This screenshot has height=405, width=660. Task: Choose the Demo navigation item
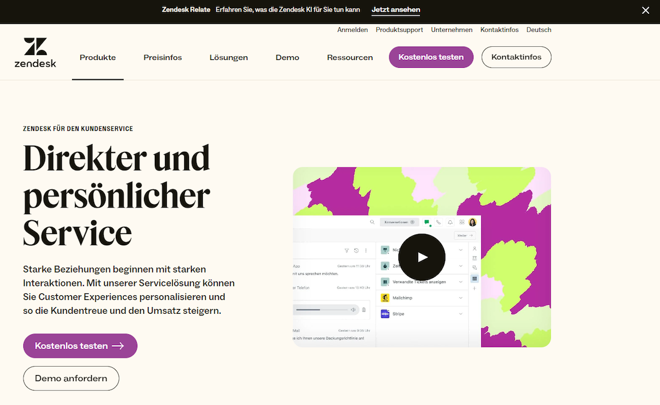point(287,57)
